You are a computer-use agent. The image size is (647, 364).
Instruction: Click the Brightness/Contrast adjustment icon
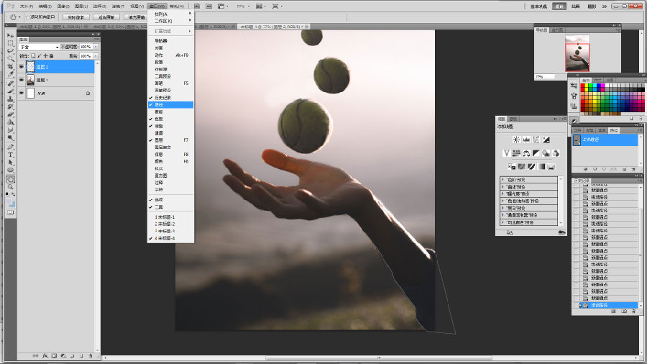tap(516, 139)
